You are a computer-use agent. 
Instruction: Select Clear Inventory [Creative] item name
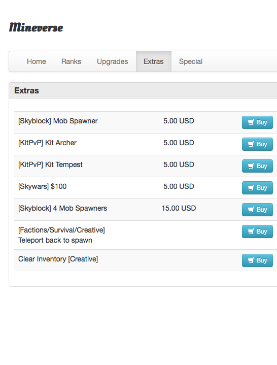coord(58,259)
